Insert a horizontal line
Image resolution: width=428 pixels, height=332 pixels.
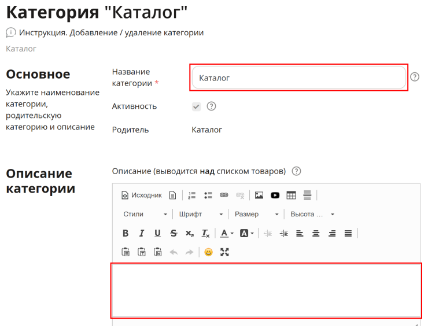point(307,195)
